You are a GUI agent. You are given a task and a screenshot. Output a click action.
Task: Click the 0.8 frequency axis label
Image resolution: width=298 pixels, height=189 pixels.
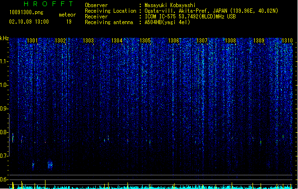[4, 132]
